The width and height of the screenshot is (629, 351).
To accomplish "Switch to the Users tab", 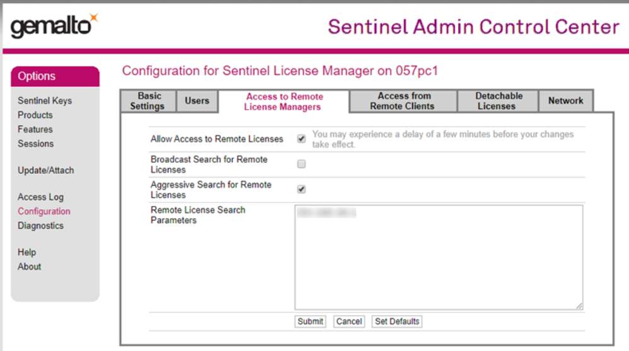I will click(197, 101).
